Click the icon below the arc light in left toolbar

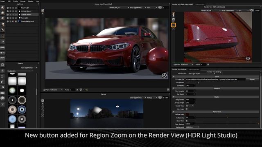coord(2,41)
